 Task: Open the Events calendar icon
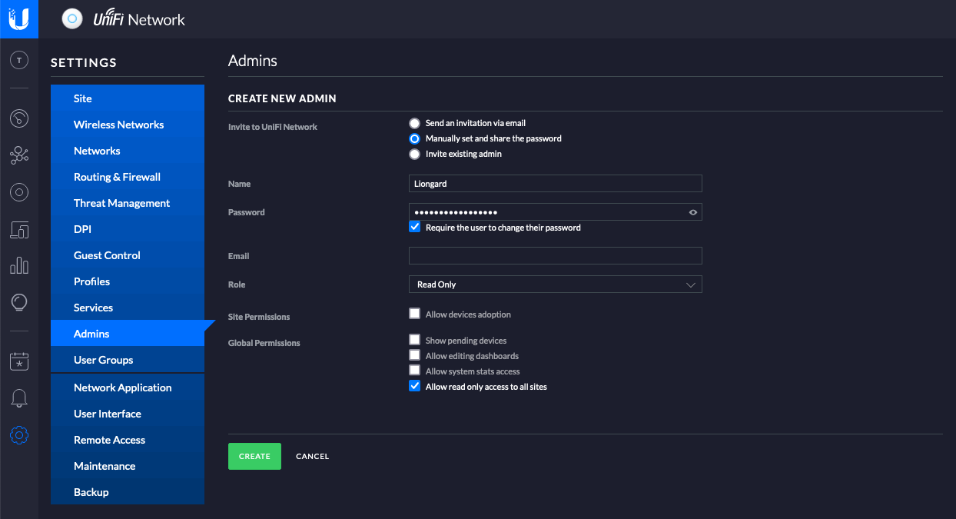pos(19,361)
